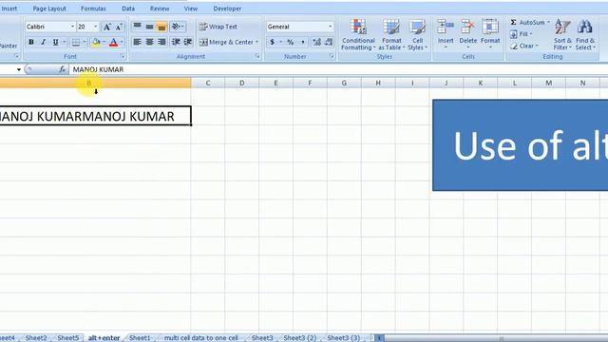
Task: Click the Fill button in Editing
Action: click(521, 34)
